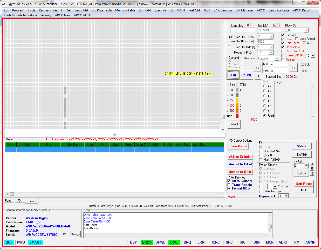Open the Block Sz dropdown
The width and height of the screenshot is (321, 249).
[x=306, y=30]
